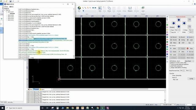Click the Preview button
The height and width of the screenshot is (110, 196).
172,27
